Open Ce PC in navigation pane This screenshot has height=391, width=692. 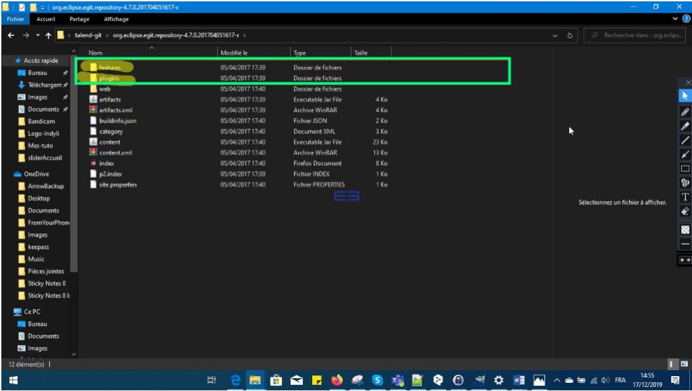[x=32, y=311]
